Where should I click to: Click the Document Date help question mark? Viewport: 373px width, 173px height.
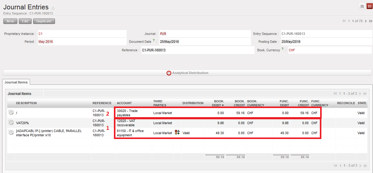[154, 41]
